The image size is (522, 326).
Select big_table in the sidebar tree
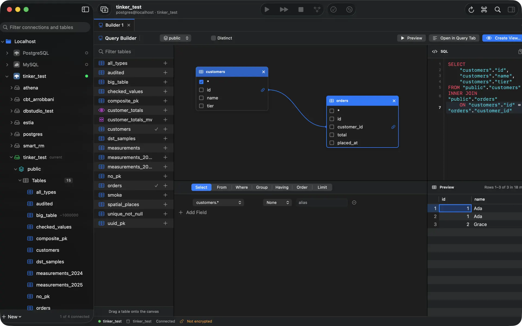click(x=46, y=215)
